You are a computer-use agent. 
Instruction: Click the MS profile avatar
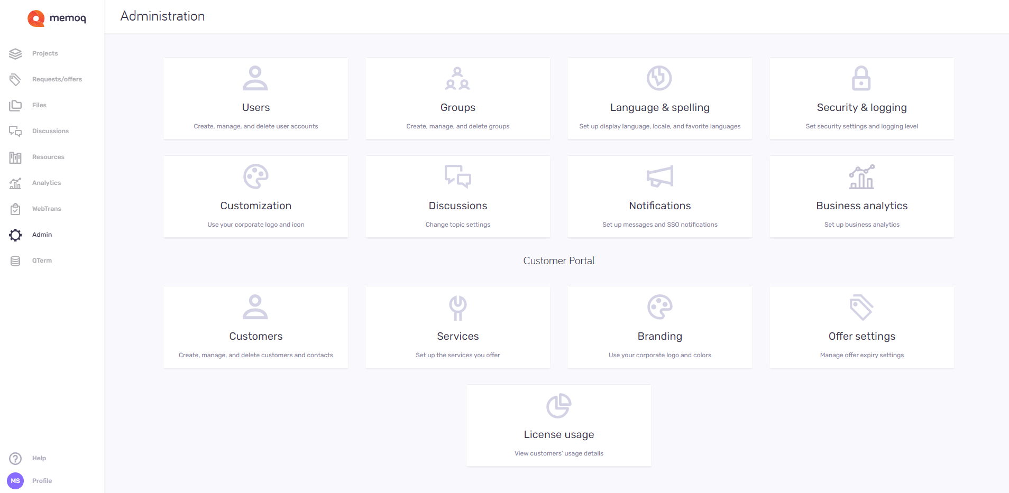click(15, 481)
